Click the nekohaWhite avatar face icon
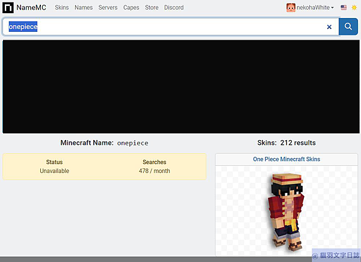 291,8
